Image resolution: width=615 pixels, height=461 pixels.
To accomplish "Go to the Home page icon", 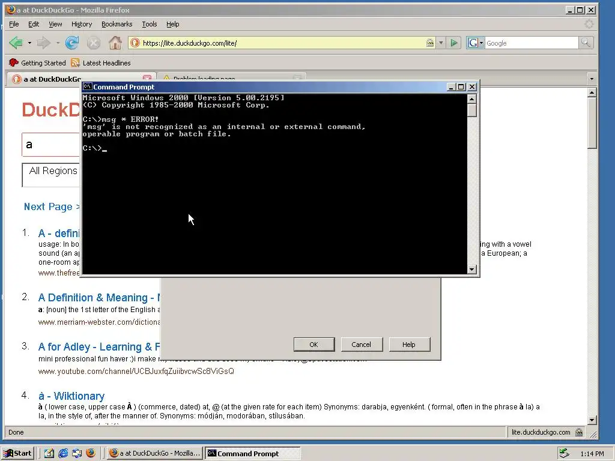I will [115, 43].
